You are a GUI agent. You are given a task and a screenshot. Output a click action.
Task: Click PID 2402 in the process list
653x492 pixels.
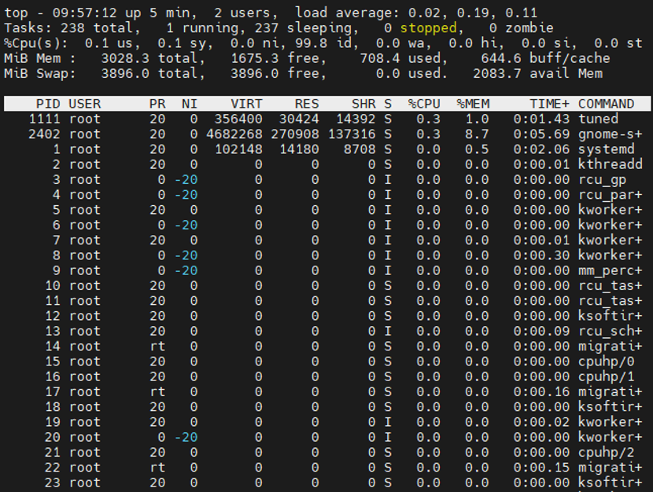click(44, 134)
